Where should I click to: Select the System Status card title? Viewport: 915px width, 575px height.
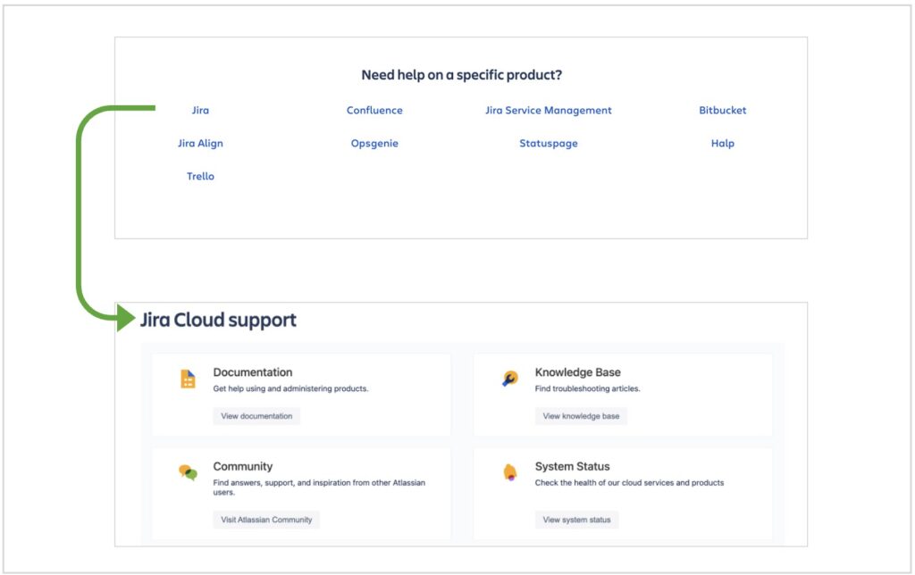[x=573, y=467]
